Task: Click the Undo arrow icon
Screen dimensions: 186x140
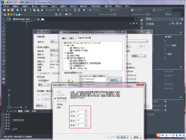Action: tap(47, 10)
